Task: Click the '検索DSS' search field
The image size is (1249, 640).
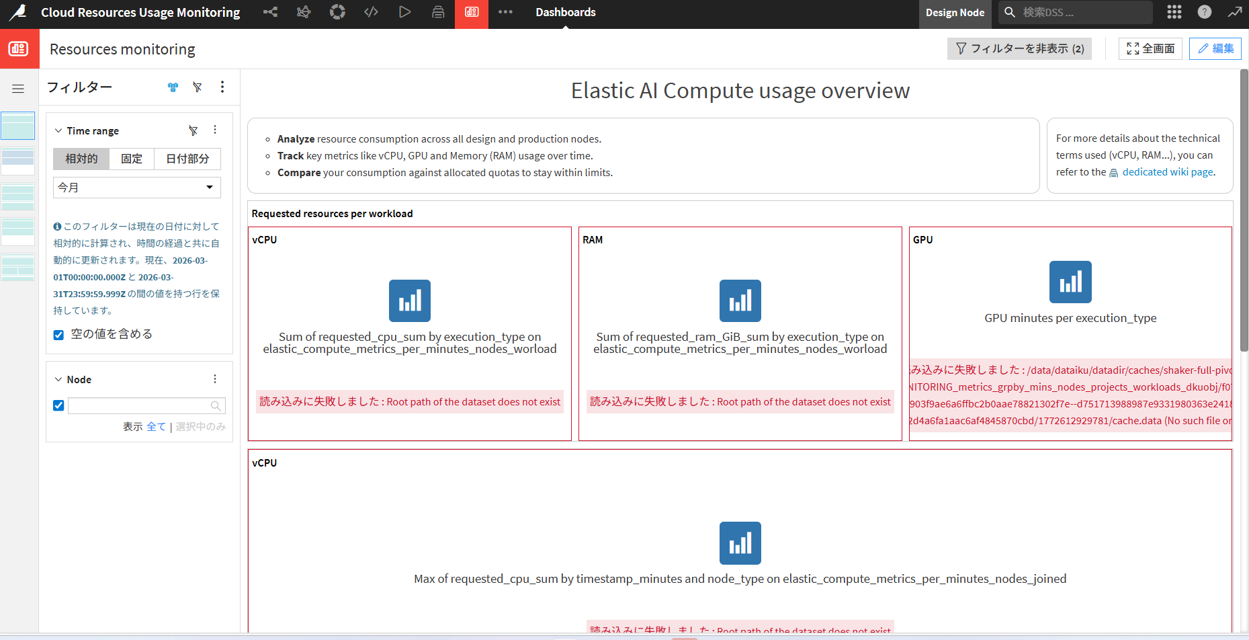Action: (1076, 12)
